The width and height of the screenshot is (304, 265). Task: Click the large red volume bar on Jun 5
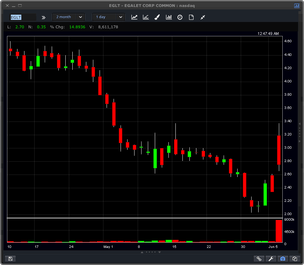click(x=279, y=231)
